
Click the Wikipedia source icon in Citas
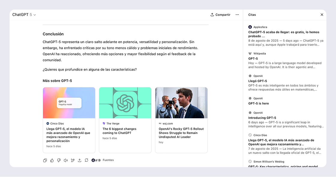pos(250,54)
